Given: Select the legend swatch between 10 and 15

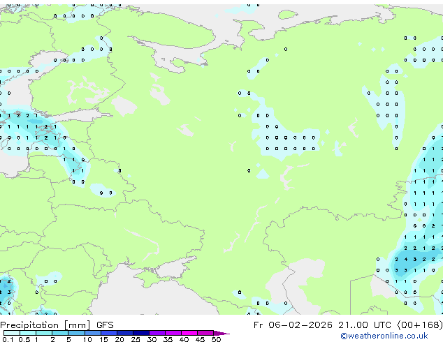Looking at the screenshot, I should click(x=93, y=333).
